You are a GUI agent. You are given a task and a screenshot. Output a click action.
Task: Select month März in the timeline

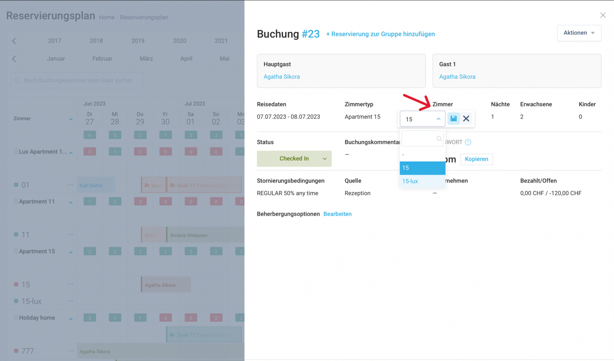click(x=146, y=59)
